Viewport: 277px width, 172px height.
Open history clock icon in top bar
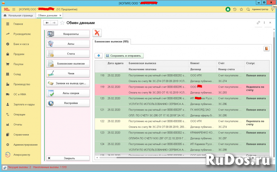235,9
